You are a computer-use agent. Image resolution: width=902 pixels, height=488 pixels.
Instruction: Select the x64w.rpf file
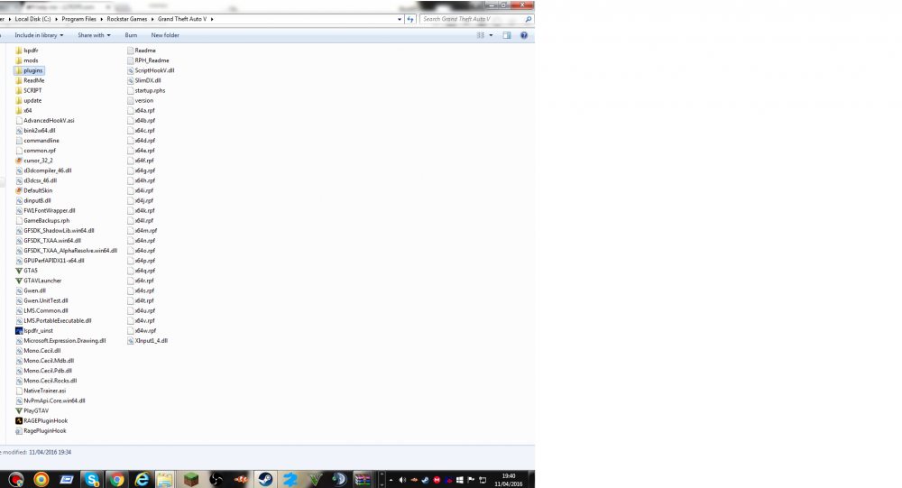[x=142, y=330]
